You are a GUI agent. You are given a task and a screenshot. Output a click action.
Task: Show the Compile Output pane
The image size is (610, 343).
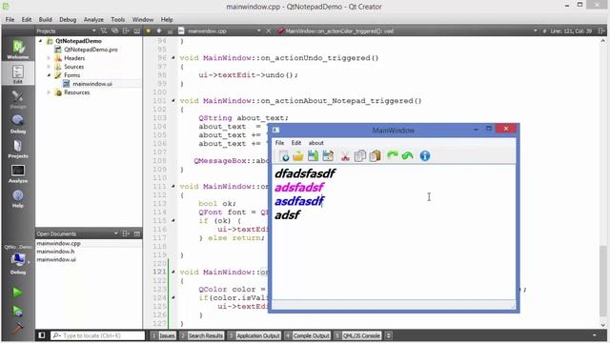click(307, 335)
